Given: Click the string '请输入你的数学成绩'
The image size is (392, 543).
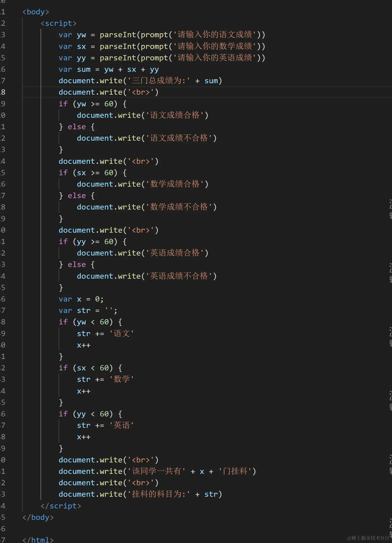Looking at the screenshot, I should 215,46.
